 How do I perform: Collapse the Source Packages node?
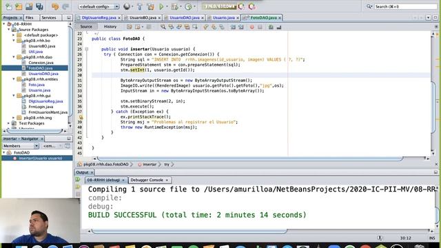(9, 29)
